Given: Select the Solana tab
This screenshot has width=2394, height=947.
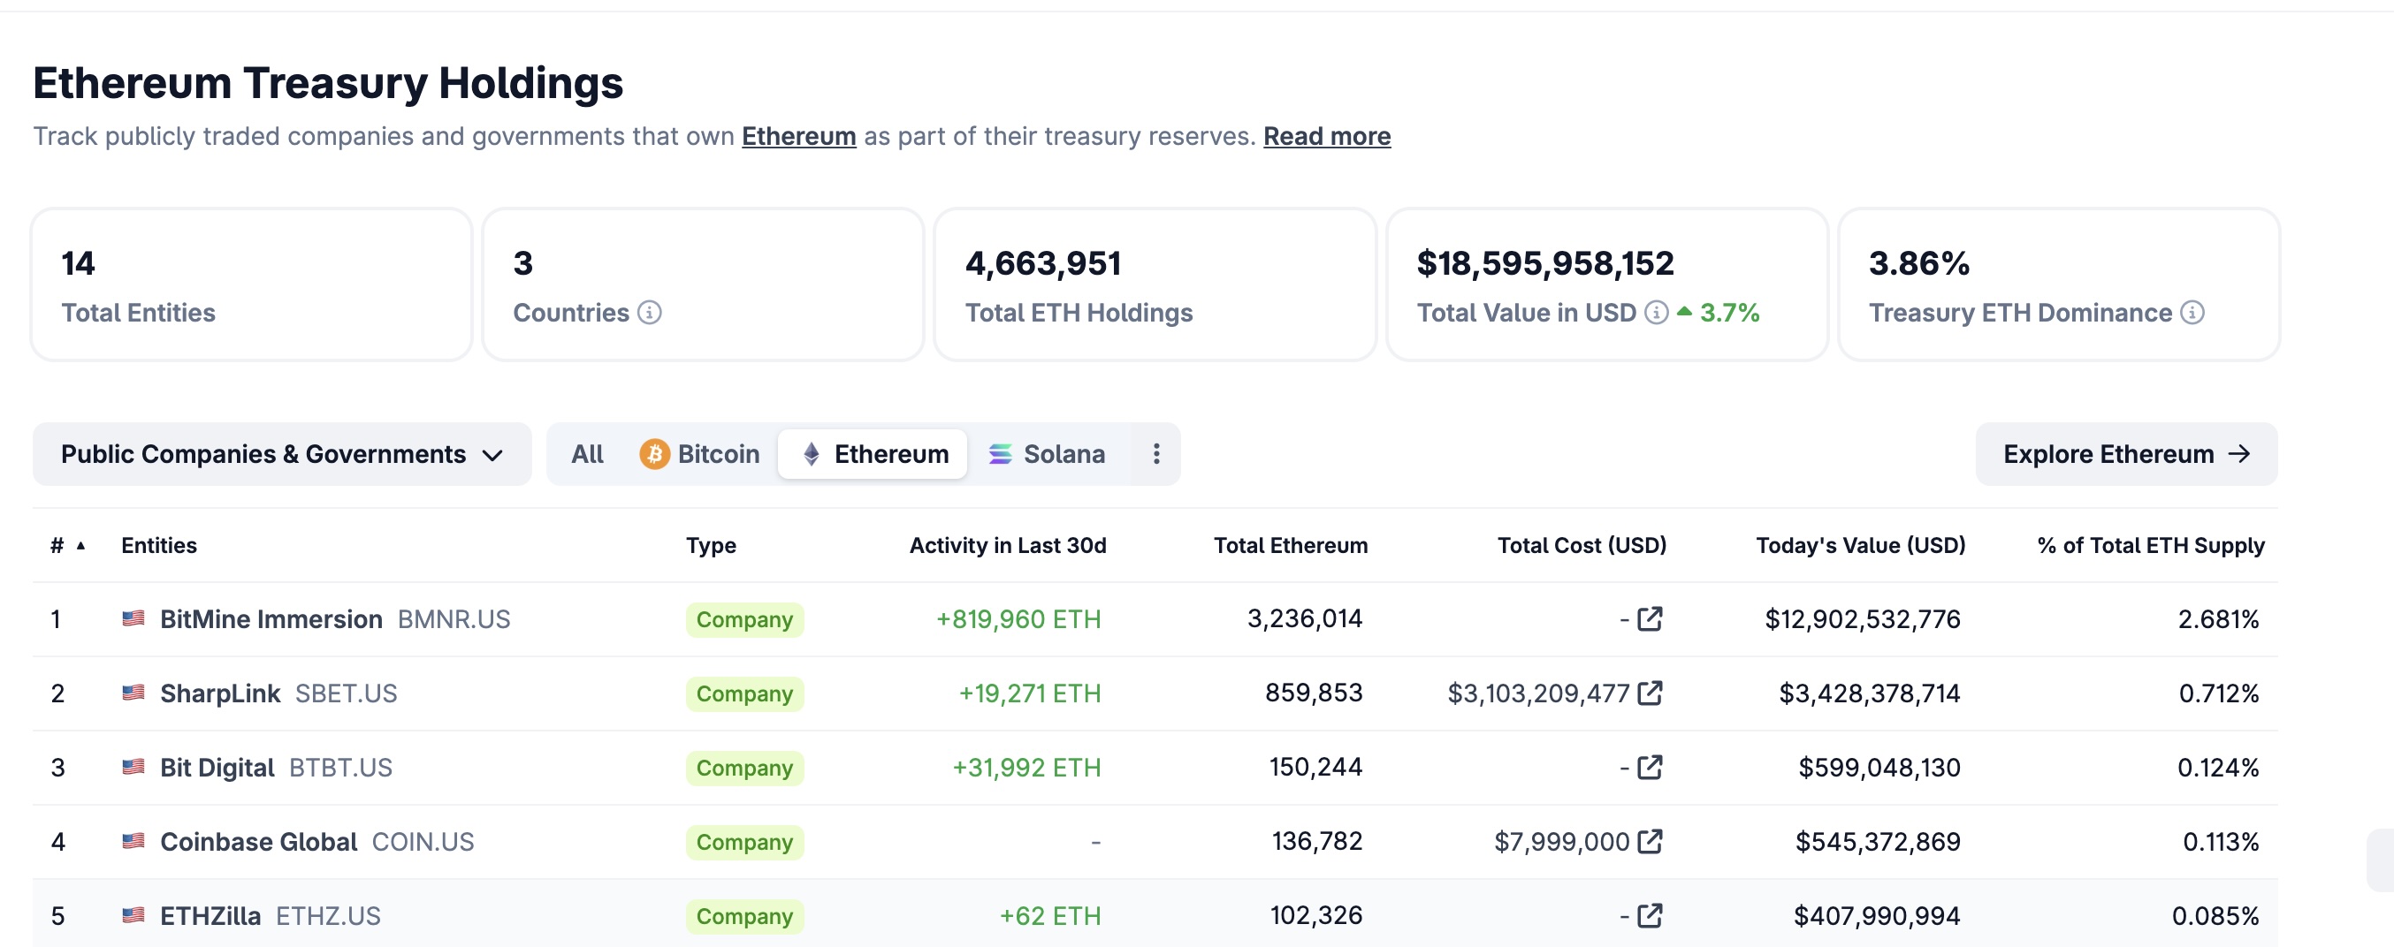Looking at the screenshot, I should tap(1047, 454).
